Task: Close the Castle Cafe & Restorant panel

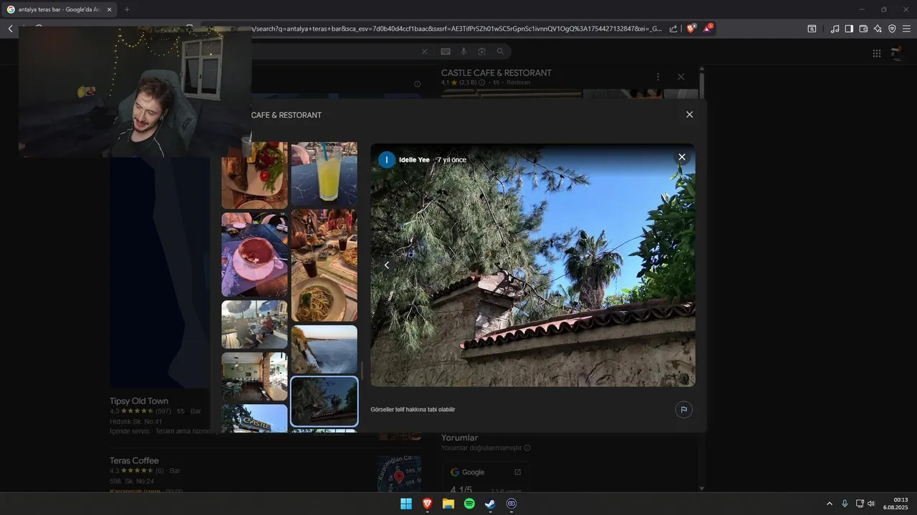Action: click(x=681, y=77)
